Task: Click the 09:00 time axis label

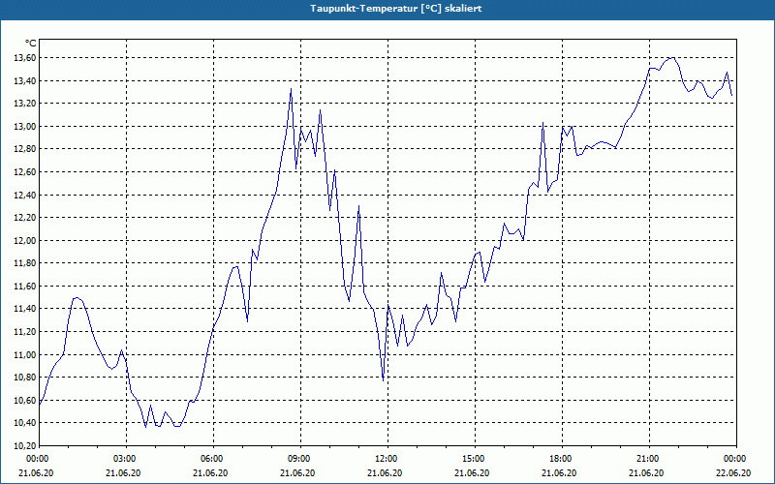Action: tap(300, 459)
